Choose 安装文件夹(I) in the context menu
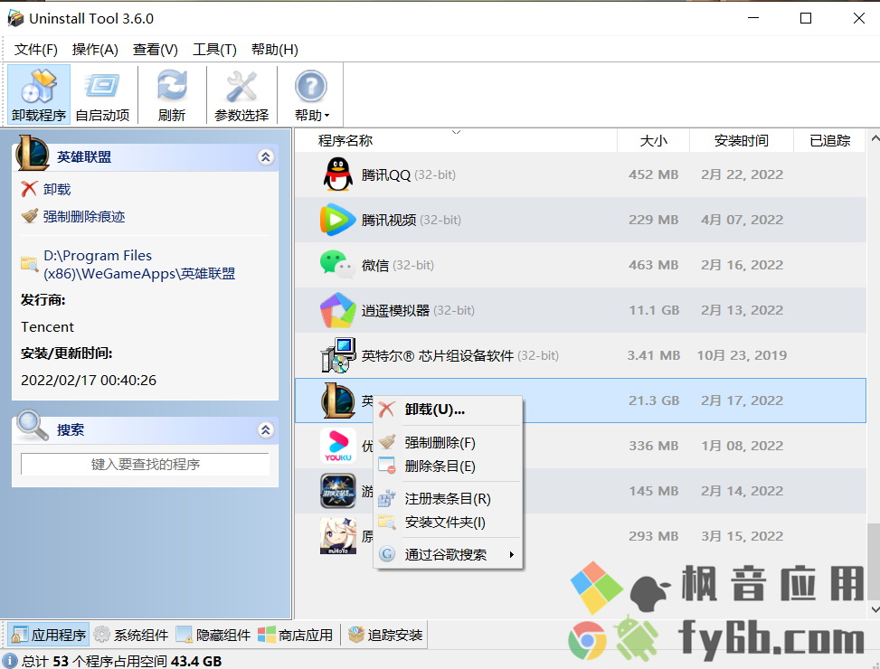880x669 pixels. point(448,522)
